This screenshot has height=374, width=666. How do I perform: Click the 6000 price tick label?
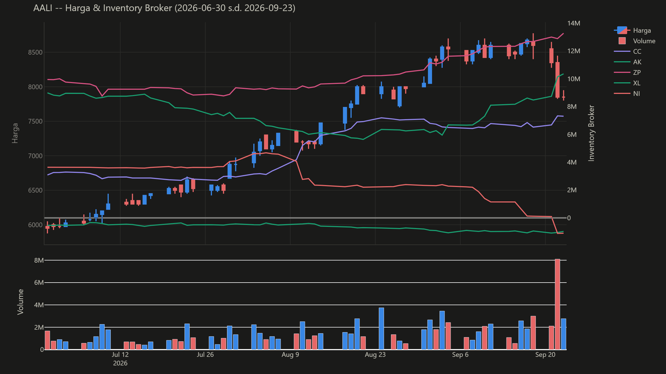[35, 225]
